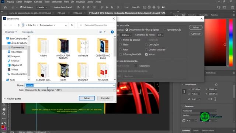The image size is (236, 133).
Task: Check the Nome do arquivo option
Action: pos(121,40)
